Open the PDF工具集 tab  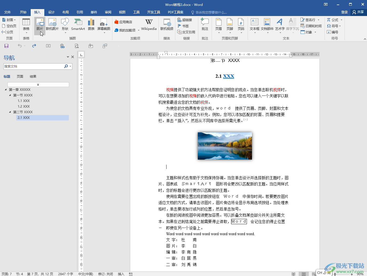(176, 12)
